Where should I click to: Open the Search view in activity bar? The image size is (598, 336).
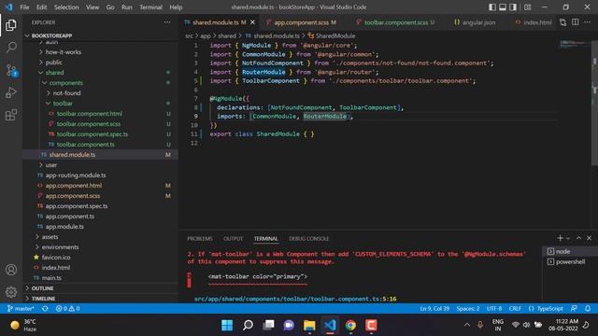(x=11, y=48)
